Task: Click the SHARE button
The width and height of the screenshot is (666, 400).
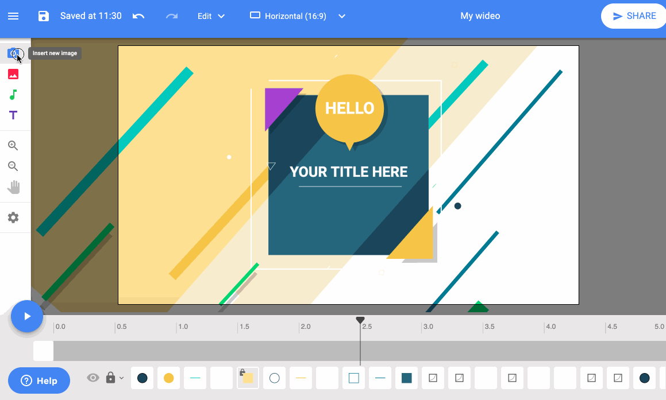Action: pos(634,16)
